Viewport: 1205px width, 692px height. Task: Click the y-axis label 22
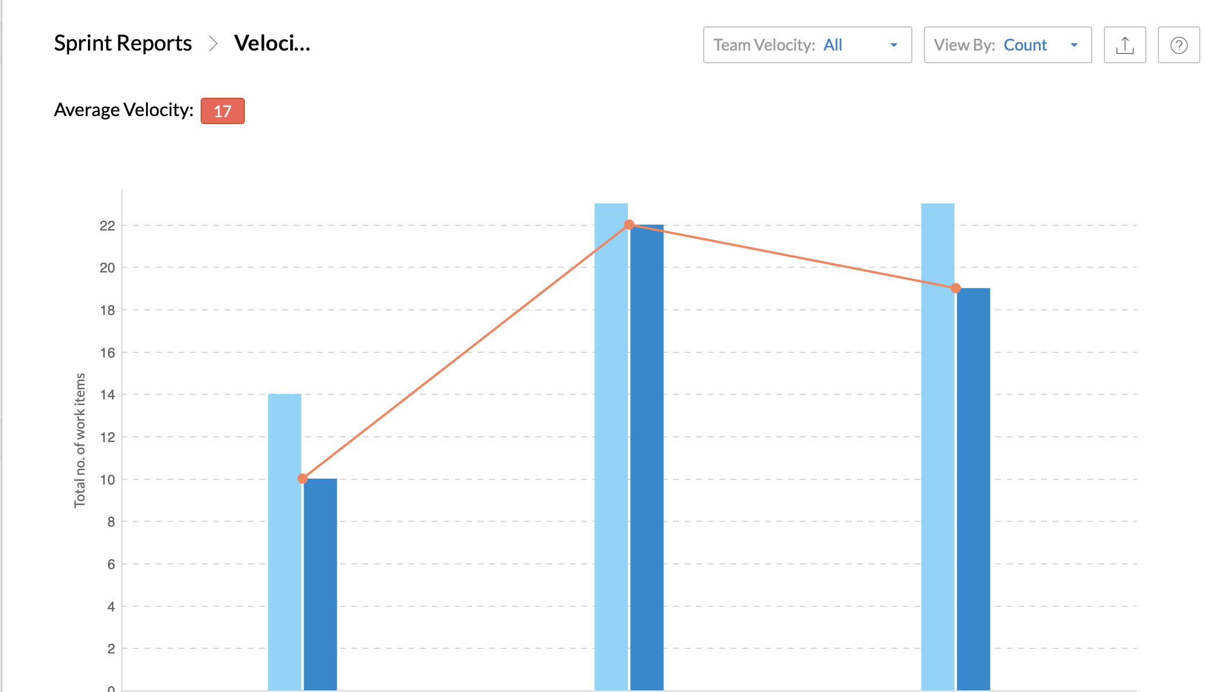point(108,226)
